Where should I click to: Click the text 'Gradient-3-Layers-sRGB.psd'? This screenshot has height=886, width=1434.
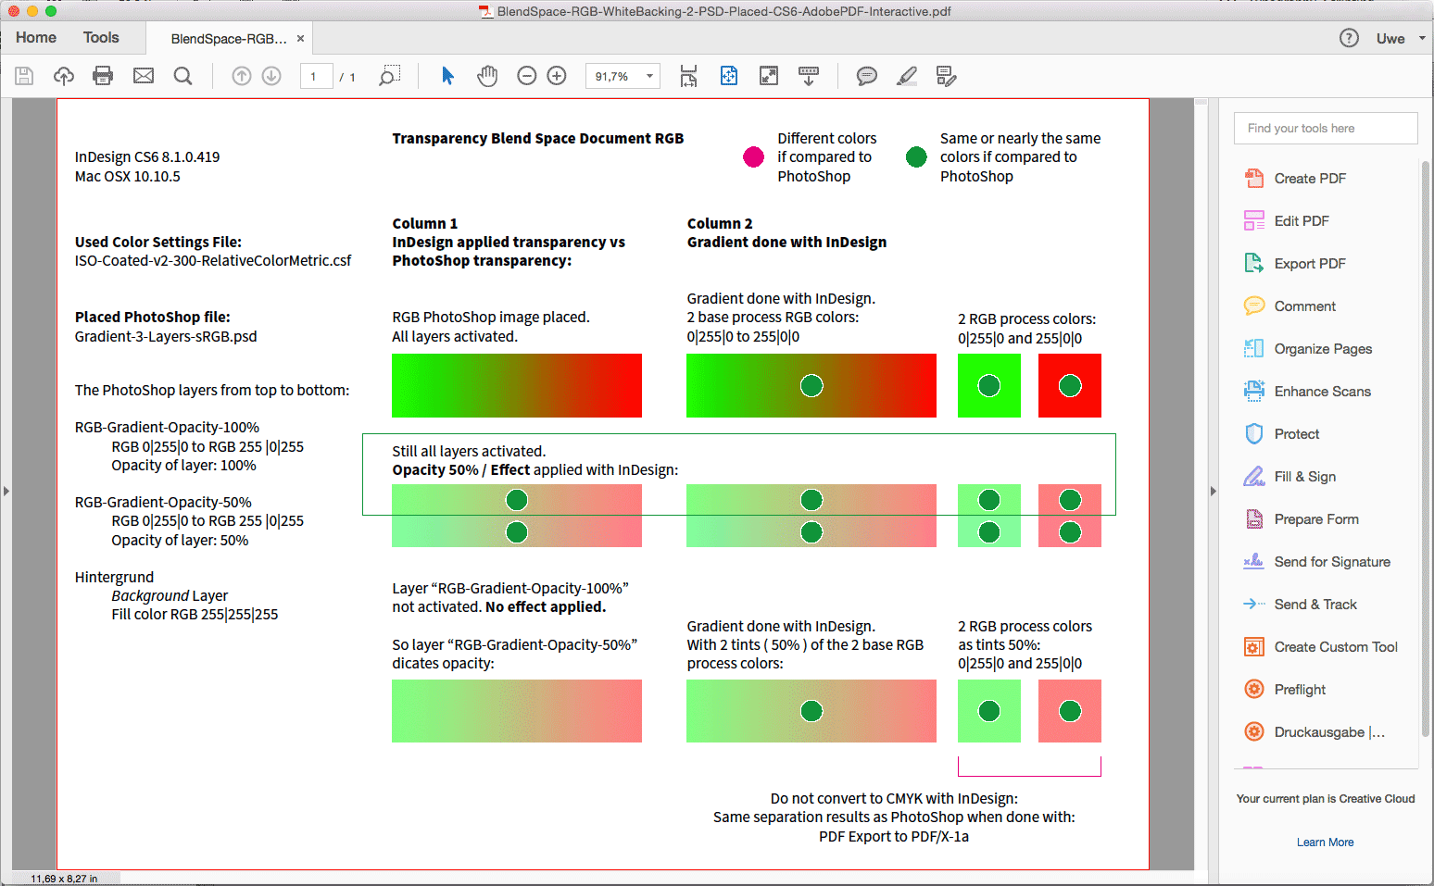(166, 337)
